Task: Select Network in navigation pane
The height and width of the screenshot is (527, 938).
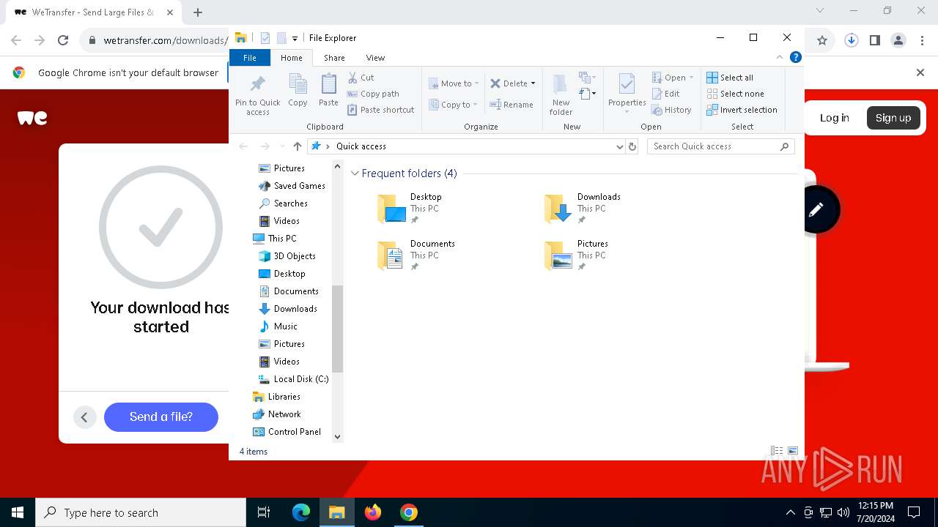Action: click(276, 414)
